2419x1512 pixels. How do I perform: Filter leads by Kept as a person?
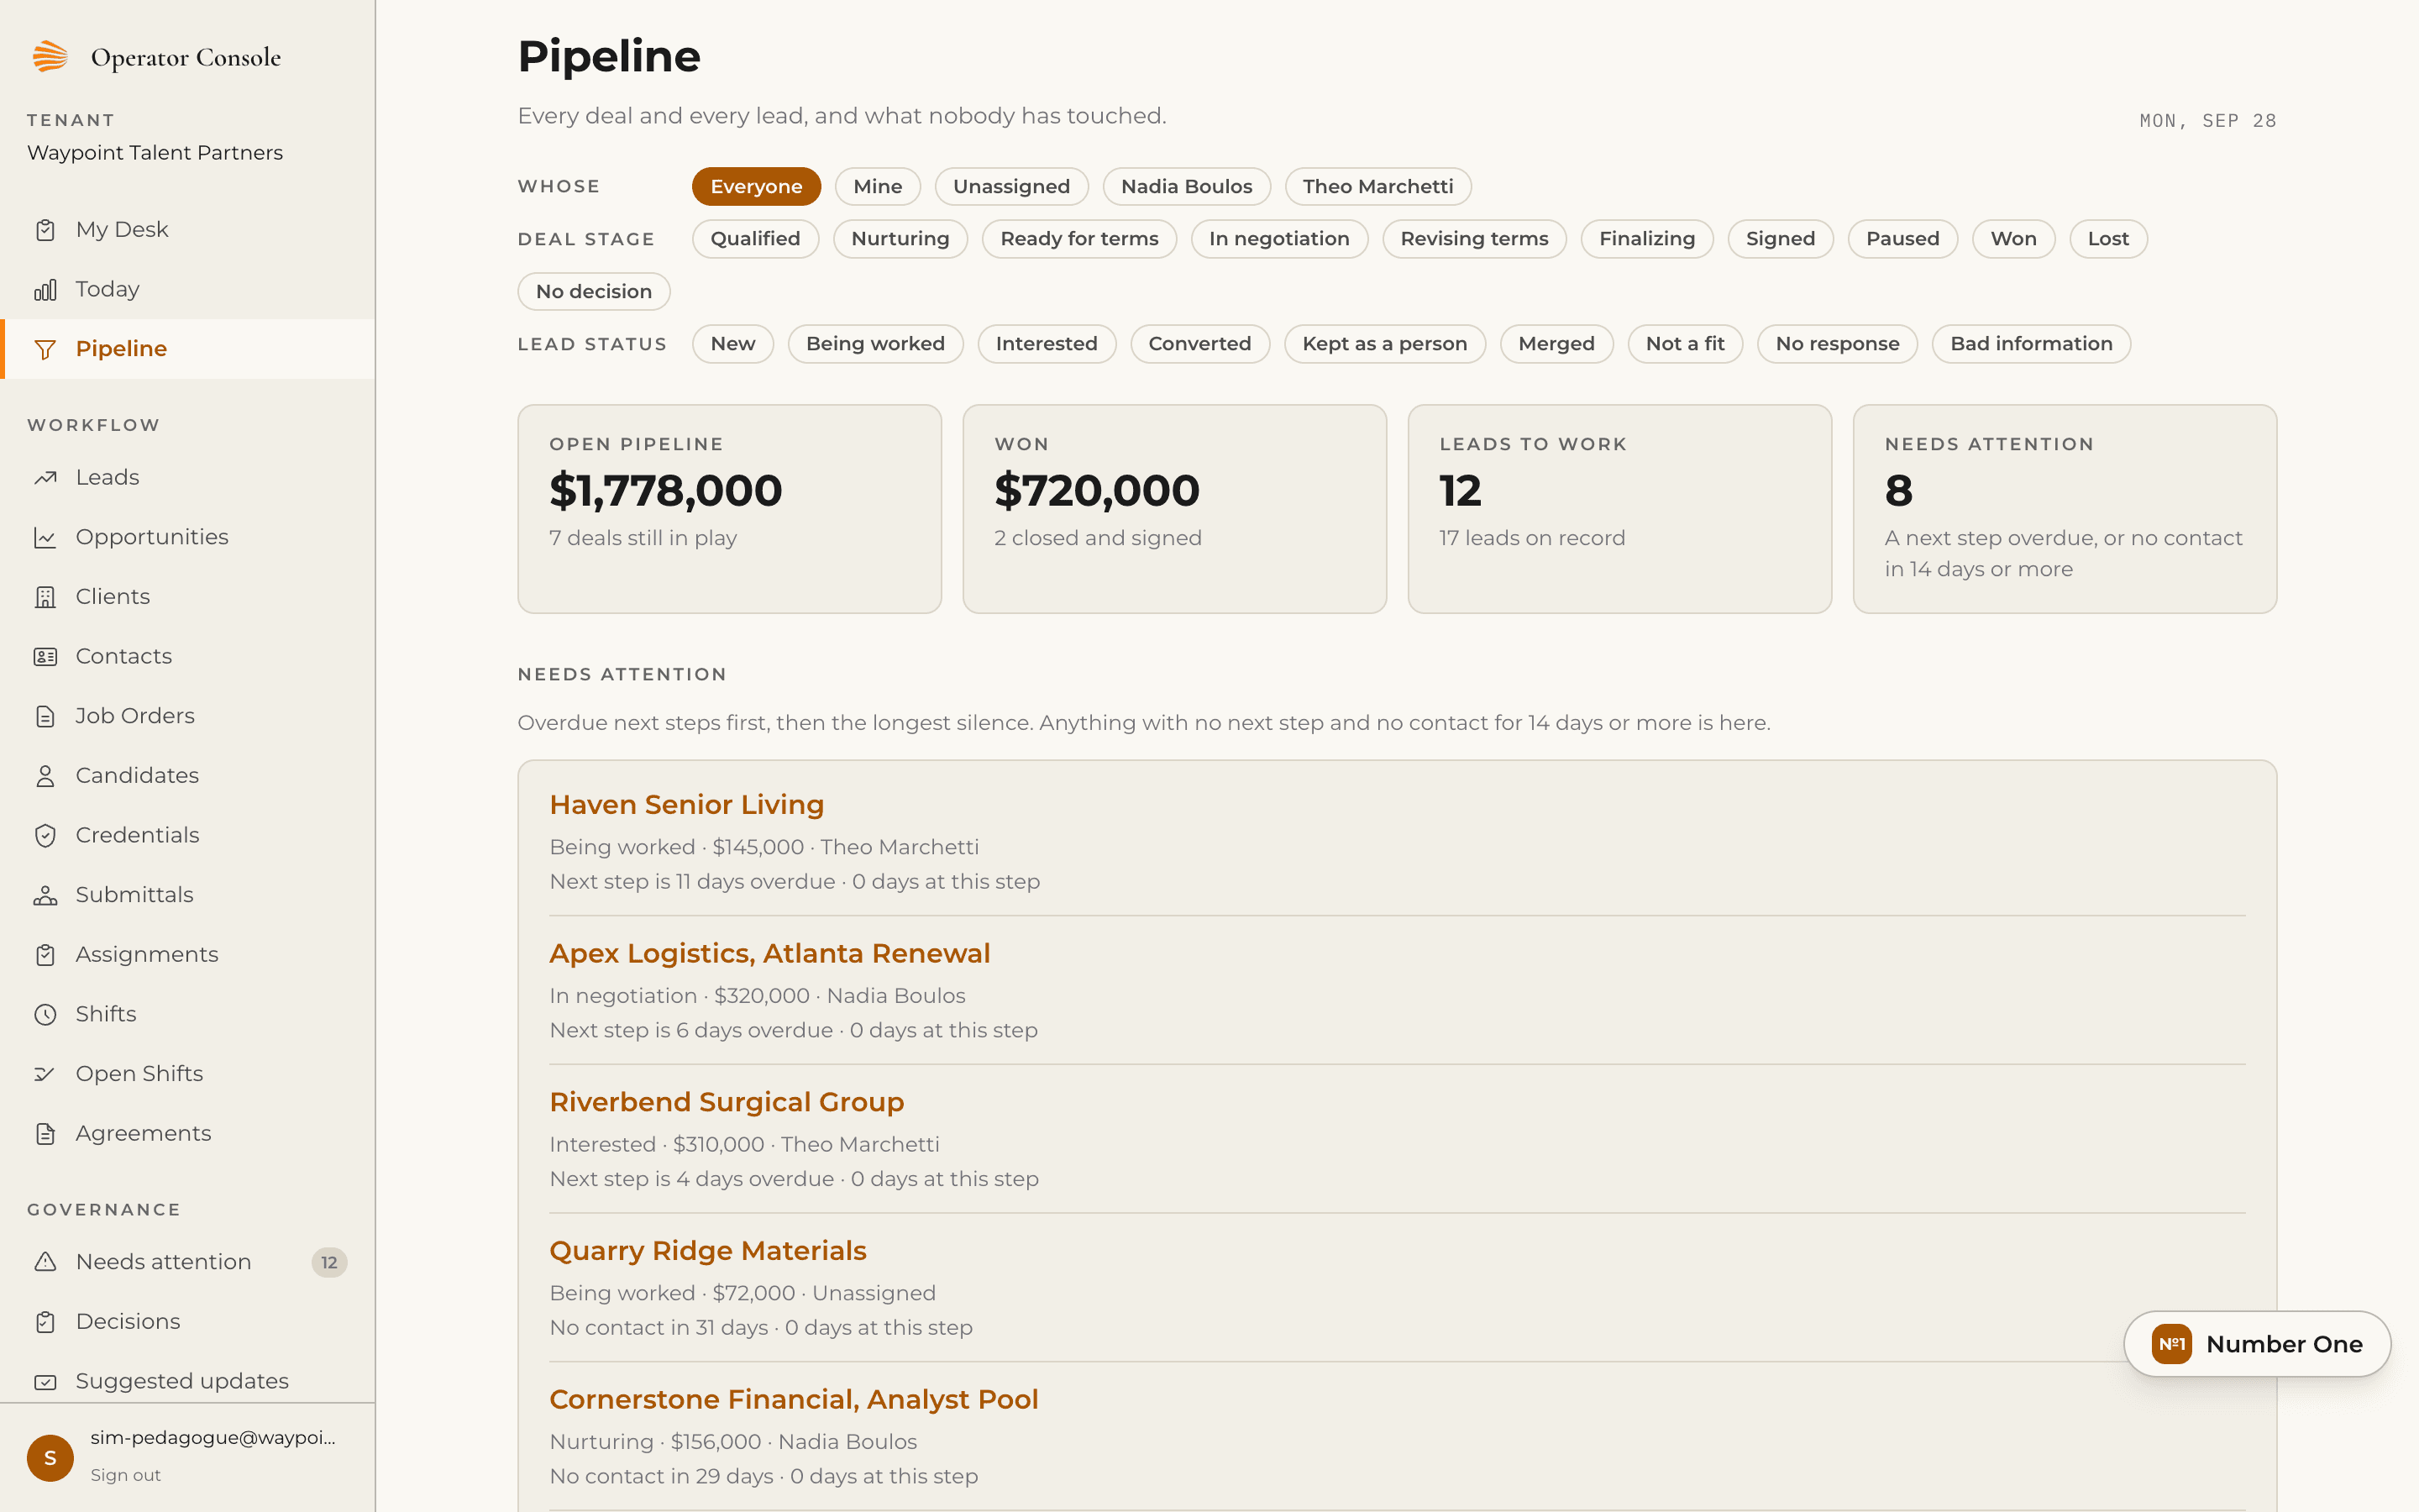point(1384,344)
